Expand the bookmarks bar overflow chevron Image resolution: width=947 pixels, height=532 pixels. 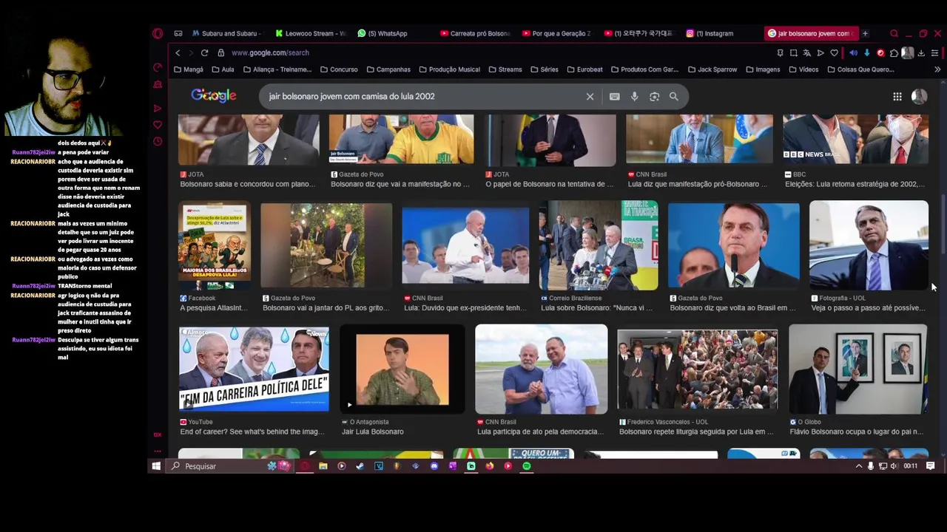[937, 69]
